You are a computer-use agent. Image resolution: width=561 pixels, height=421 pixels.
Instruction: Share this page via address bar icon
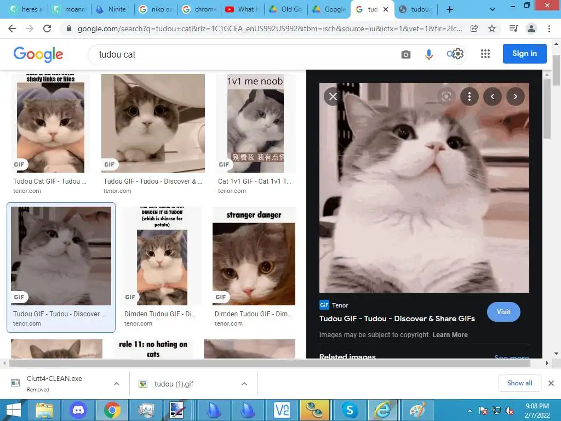474,29
